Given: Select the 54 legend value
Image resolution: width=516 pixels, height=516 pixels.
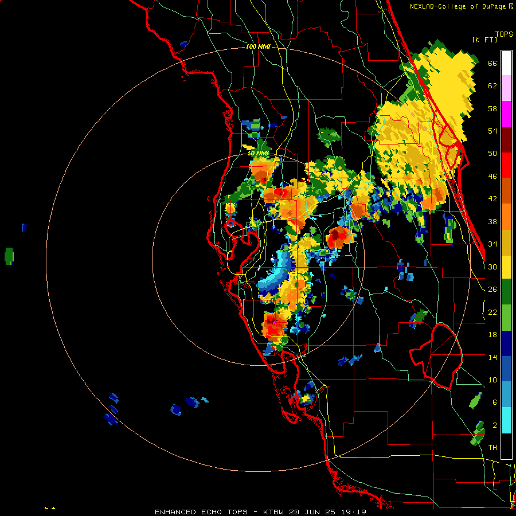Looking at the screenshot, I should (x=492, y=131).
